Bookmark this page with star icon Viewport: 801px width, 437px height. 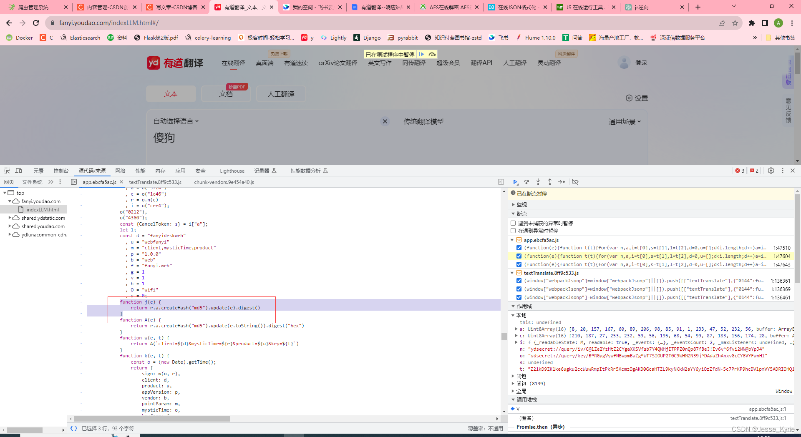click(x=735, y=23)
